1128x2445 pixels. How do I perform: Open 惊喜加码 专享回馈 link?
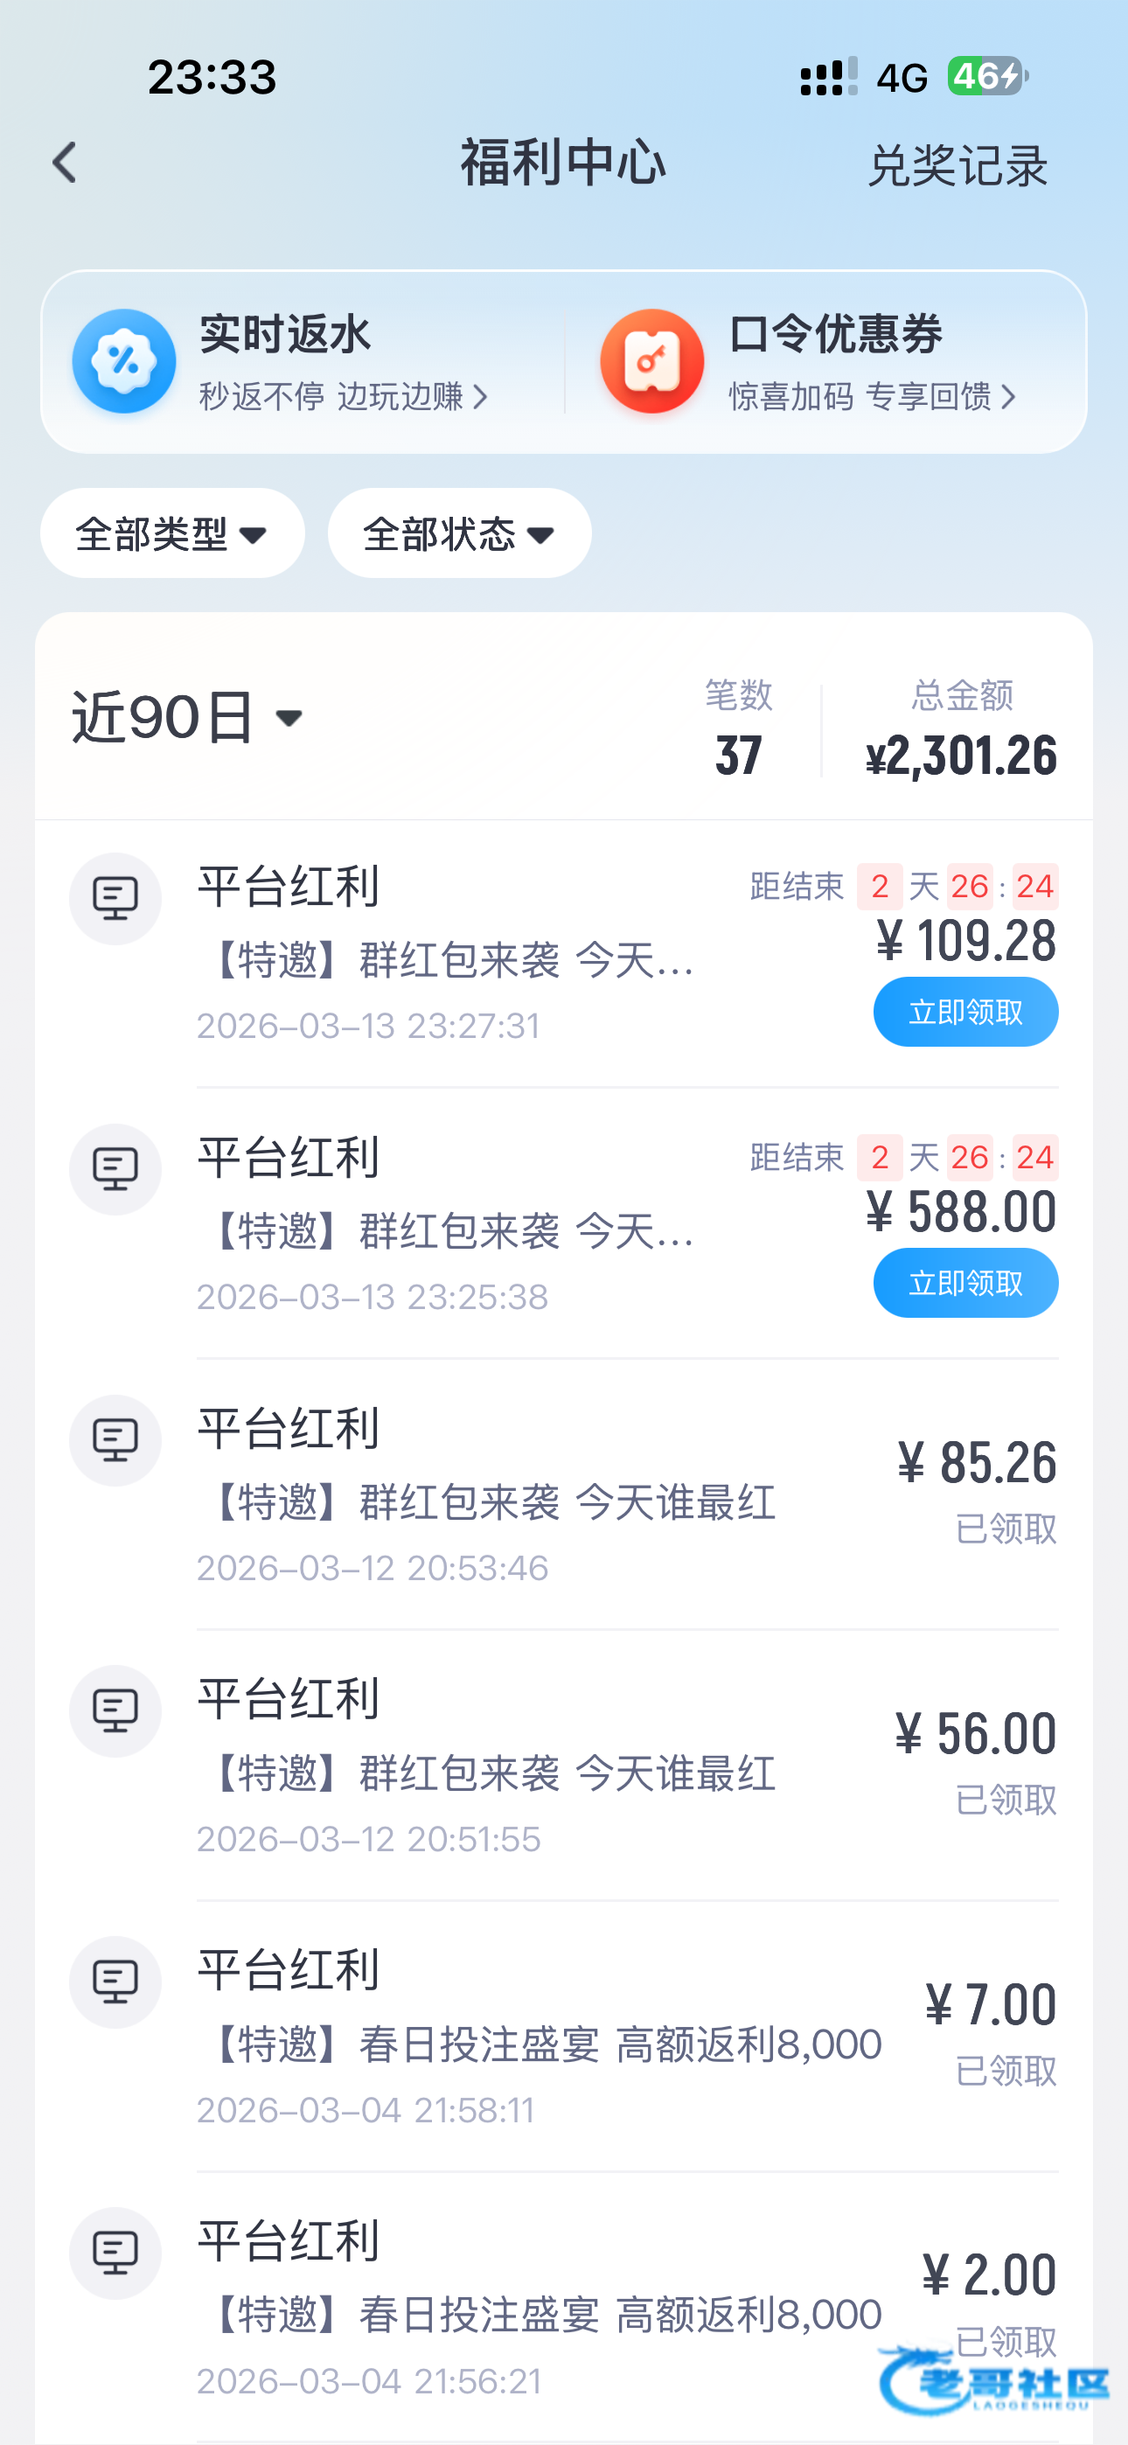pos(872,397)
